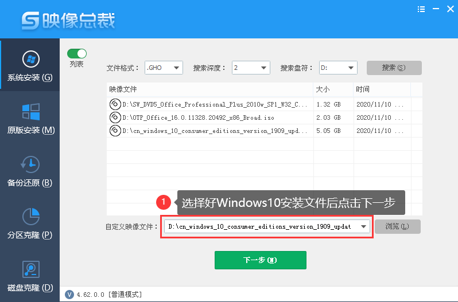Click the version V badge icon

(x=69, y=295)
